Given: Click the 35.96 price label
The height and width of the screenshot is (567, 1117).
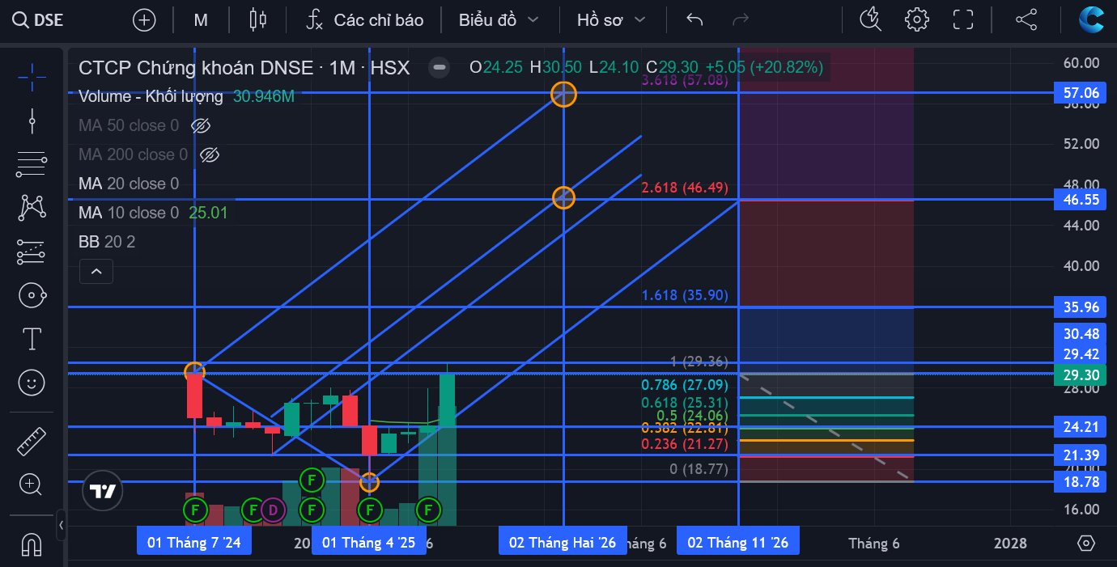Looking at the screenshot, I should click(x=1081, y=307).
